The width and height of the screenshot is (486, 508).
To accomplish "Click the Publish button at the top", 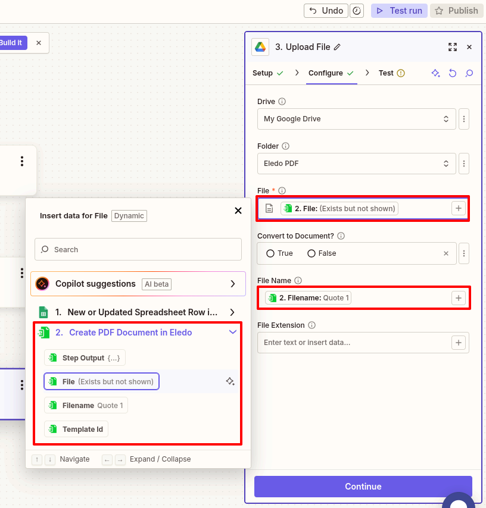I will (457, 10).
